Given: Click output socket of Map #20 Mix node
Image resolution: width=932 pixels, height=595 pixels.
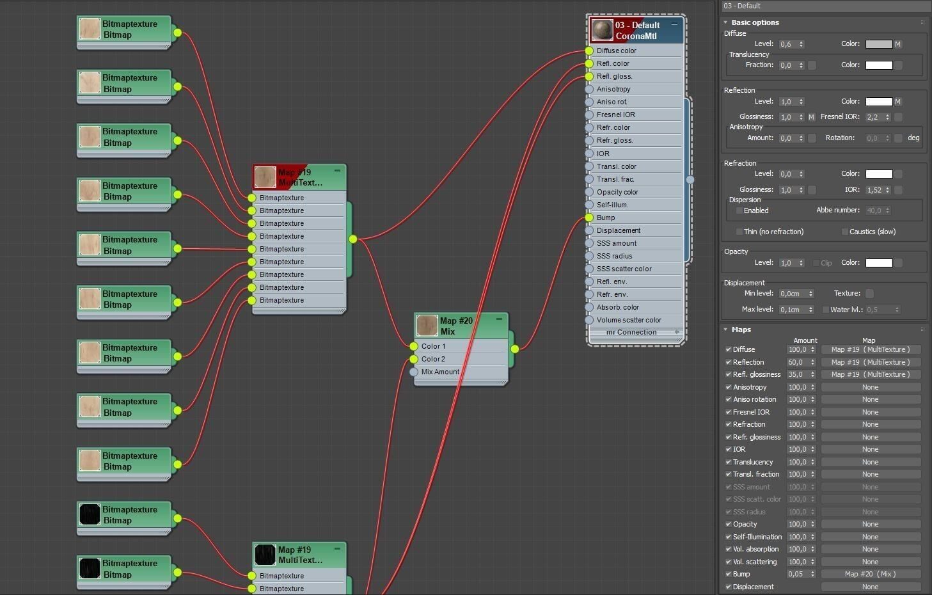Looking at the screenshot, I should coord(515,349).
